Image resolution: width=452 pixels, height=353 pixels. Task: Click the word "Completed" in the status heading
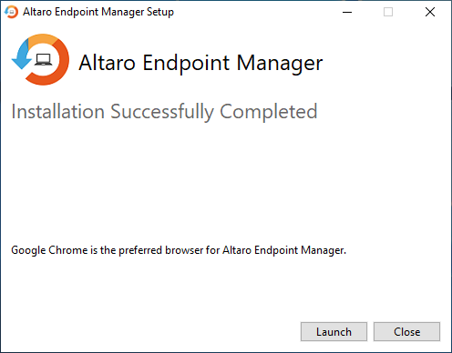point(269,112)
